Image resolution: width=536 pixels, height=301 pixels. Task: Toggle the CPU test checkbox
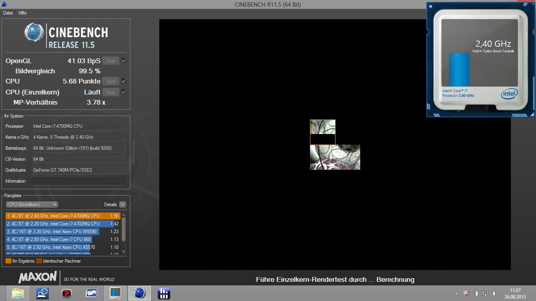tap(124, 81)
